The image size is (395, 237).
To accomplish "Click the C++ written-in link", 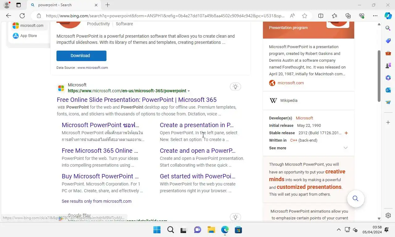I will (x=294, y=140).
